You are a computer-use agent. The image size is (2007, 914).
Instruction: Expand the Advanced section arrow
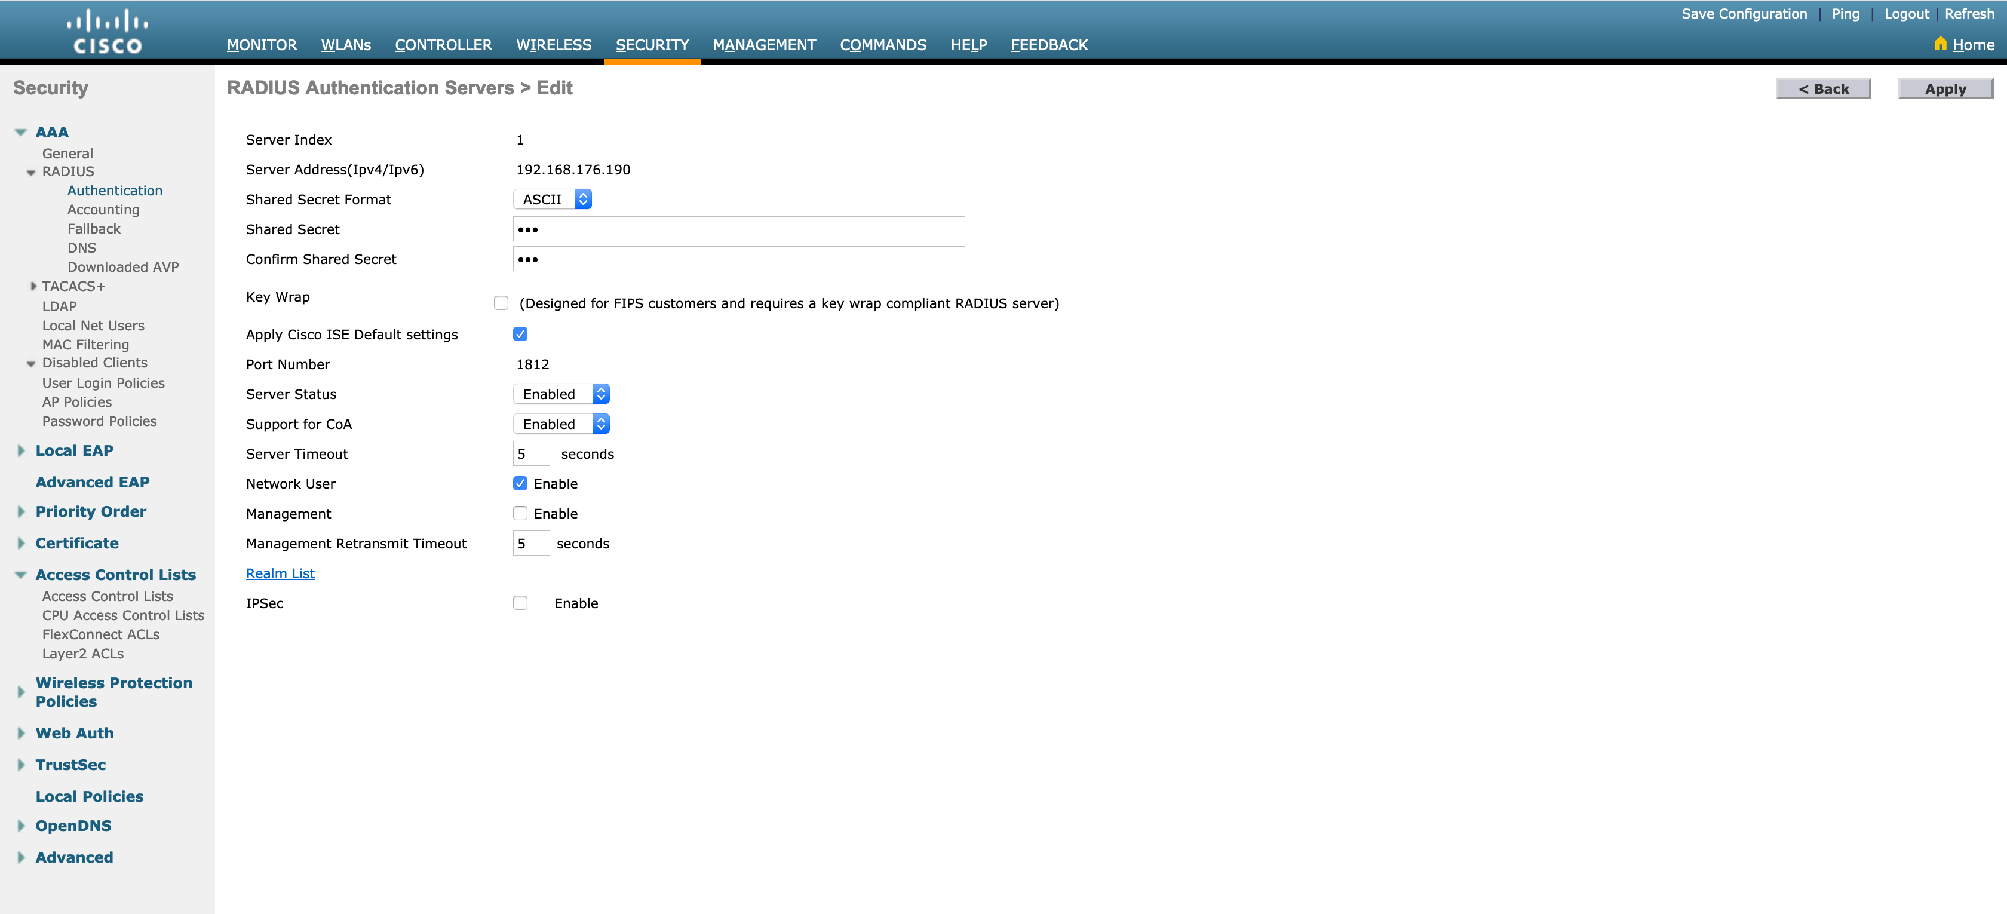point(21,858)
